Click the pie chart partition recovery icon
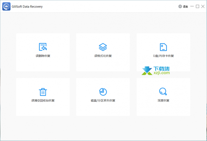 tap(103, 92)
